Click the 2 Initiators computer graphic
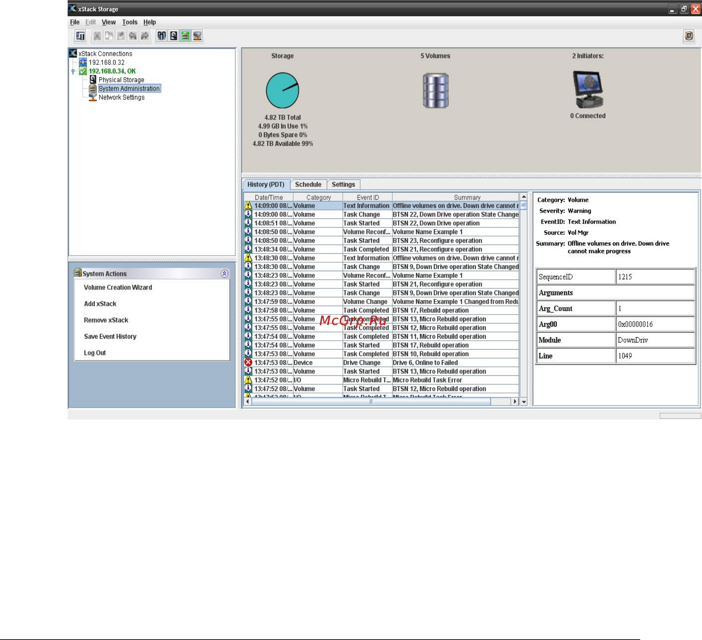The width and height of the screenshot is (702, 640). 588,89
